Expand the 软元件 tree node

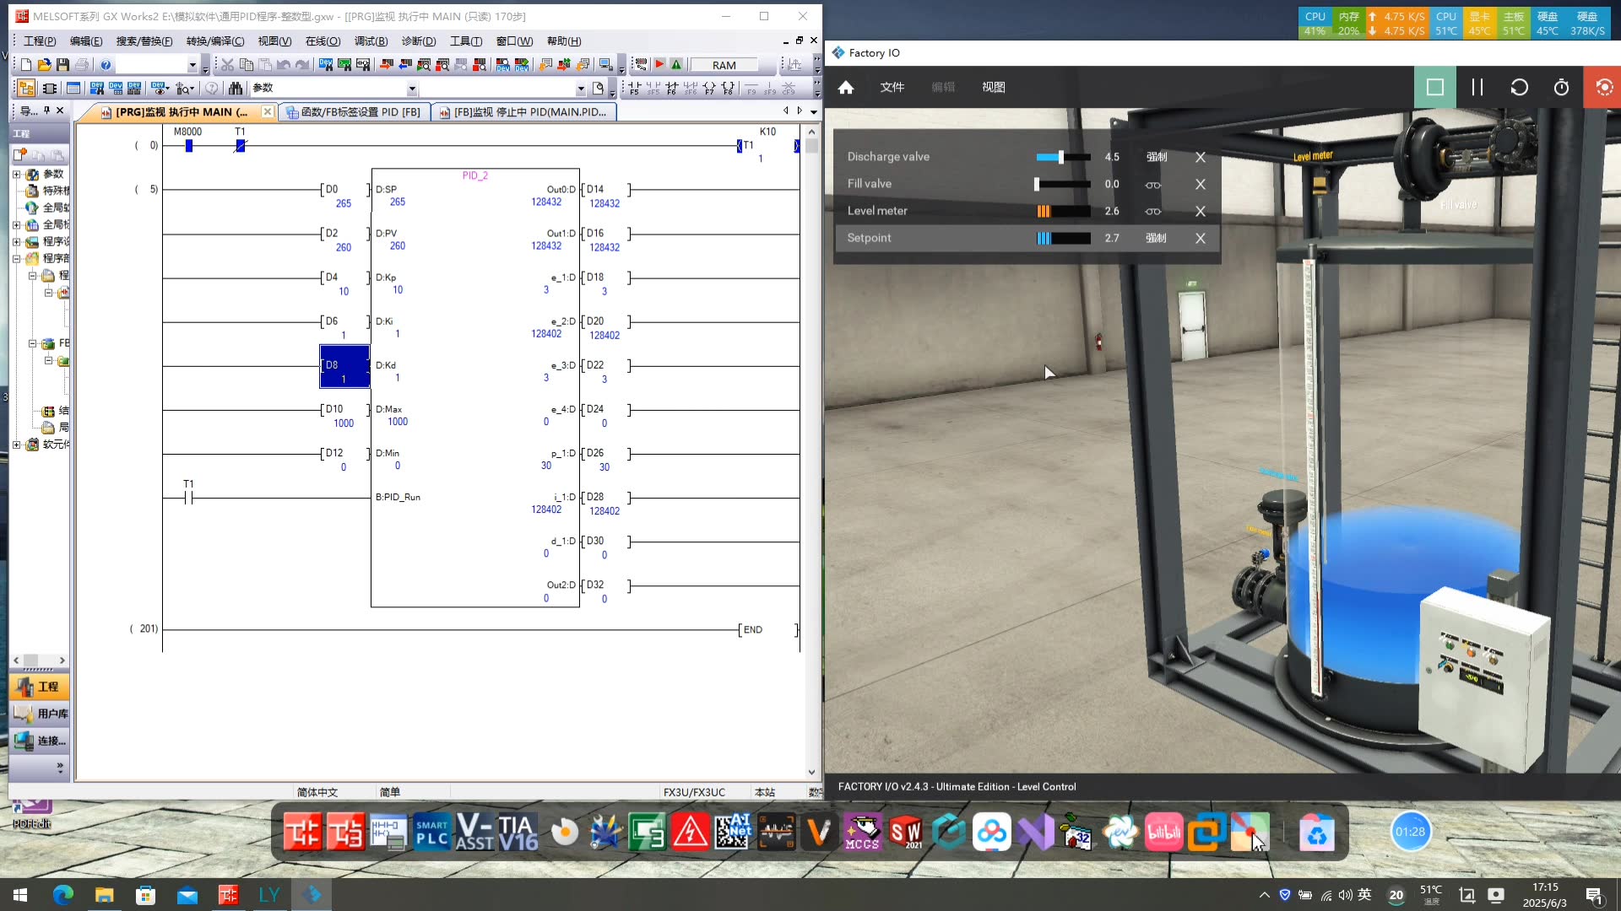tap(16, 445)
